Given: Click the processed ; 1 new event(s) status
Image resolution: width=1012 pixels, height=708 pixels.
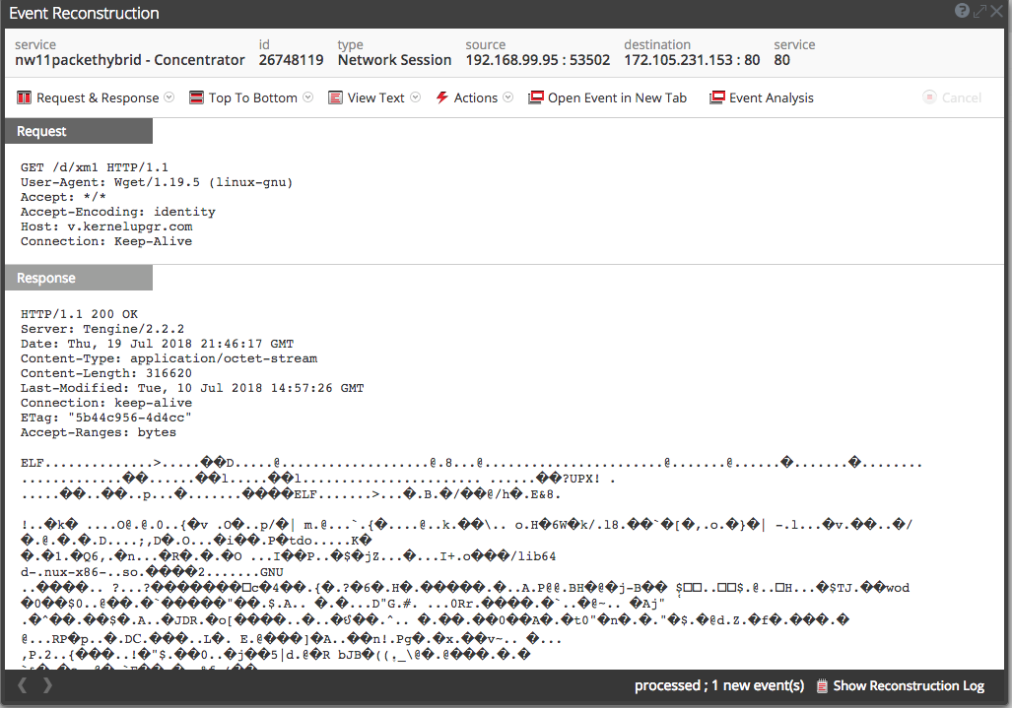Looking at the screenshot, I should pos(719,686).
